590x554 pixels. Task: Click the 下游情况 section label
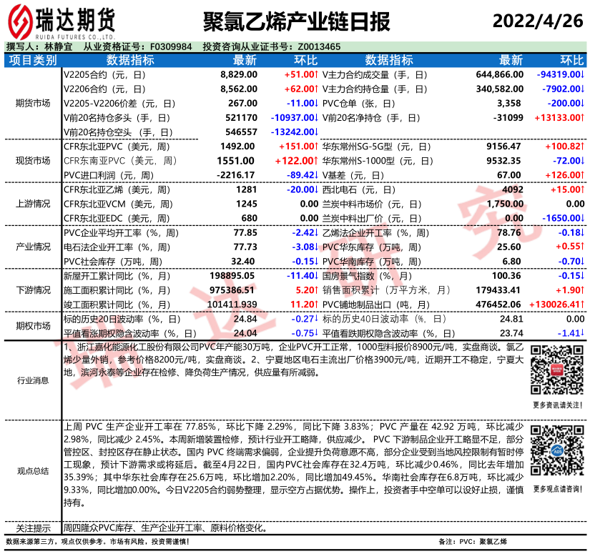pyautogui.click(x=33, y=290)
